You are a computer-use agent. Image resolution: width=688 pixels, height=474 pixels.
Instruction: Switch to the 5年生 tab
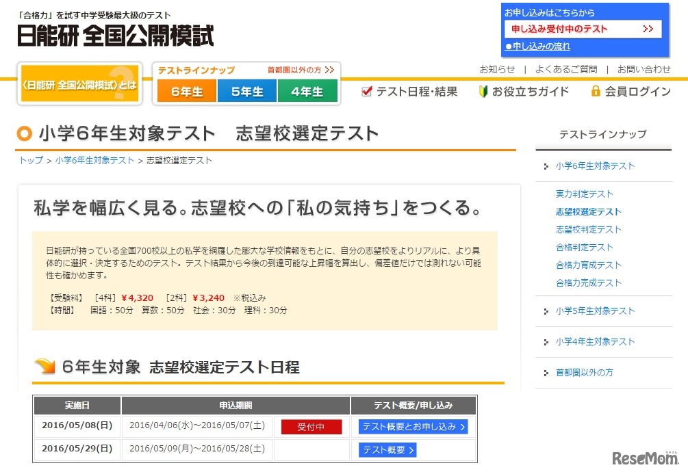pos(246,90)
